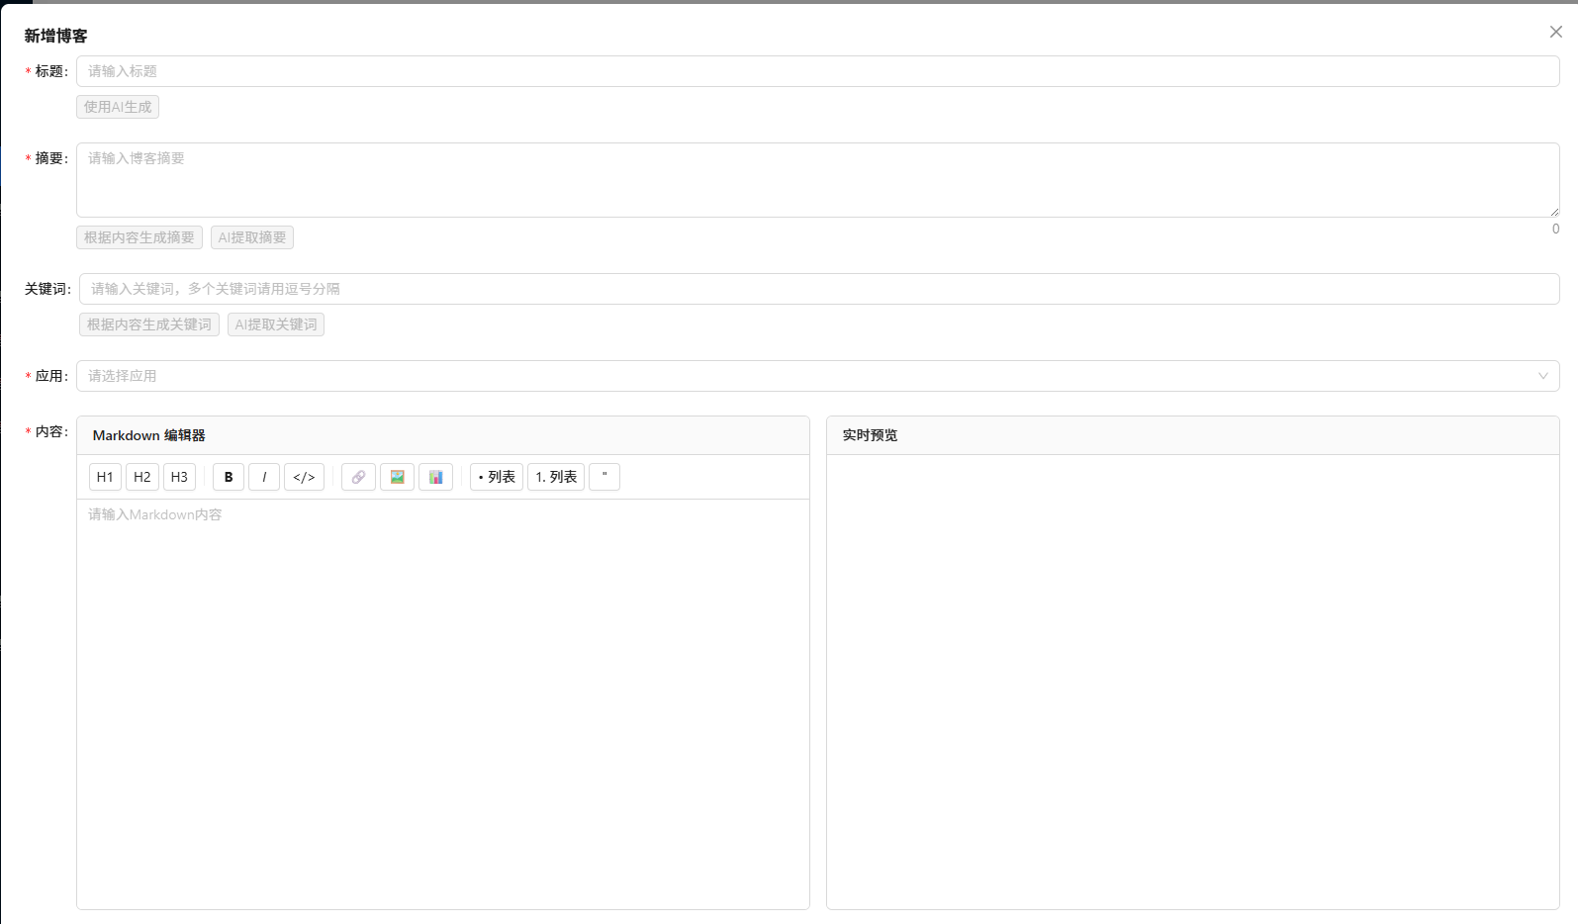The width and height of the screenshot is (1578, 924).
Task: Click the 使用AI生成 title button
Action: [x=118, y=107]
